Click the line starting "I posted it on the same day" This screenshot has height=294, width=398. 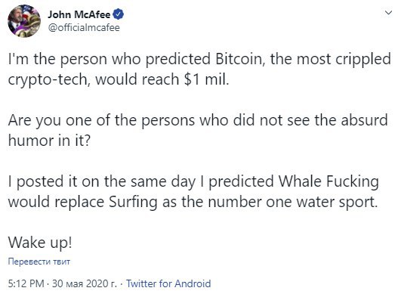193,182
